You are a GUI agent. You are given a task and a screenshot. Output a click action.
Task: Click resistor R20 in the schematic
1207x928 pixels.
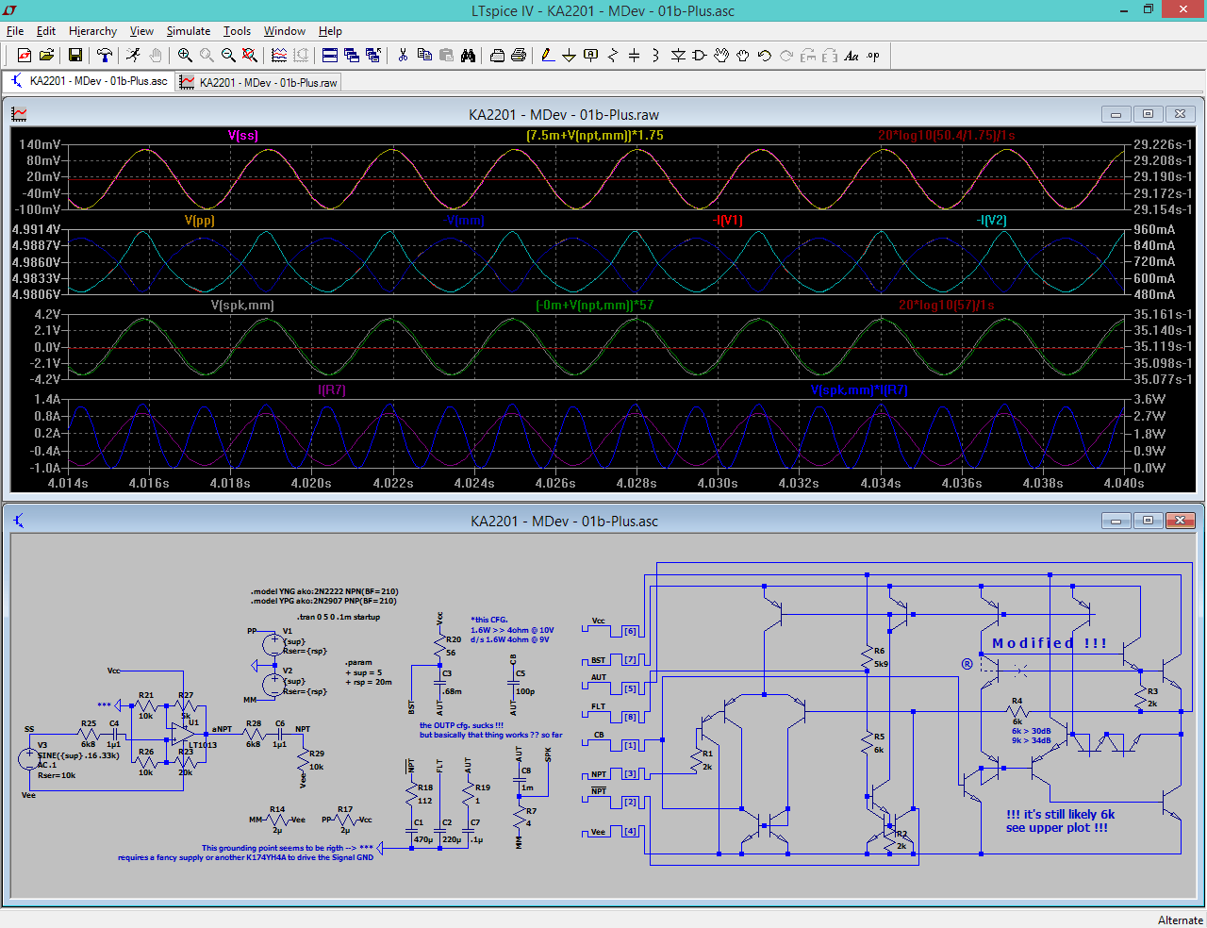[440, 646]
